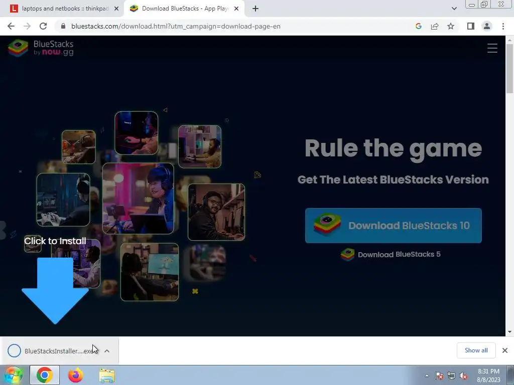
Task: Click the Get The Latest BlueStacks Version text
Action: [x=393, y=179]
